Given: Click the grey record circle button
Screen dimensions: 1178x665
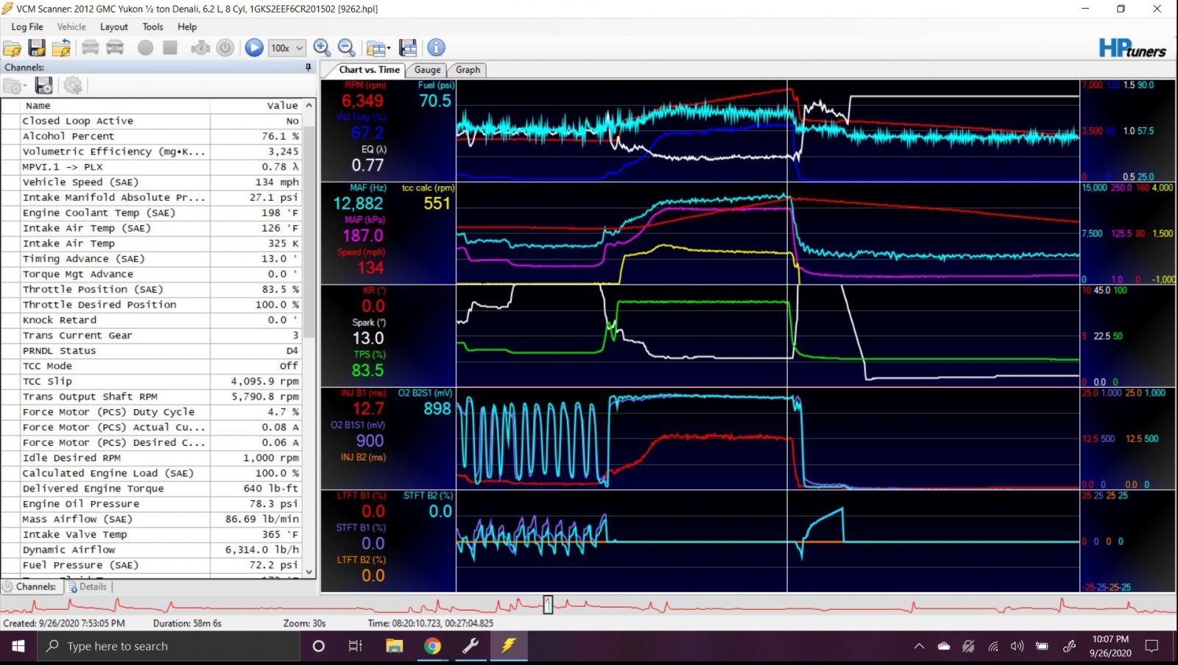Looking at the screenshot, I should tap(146, 48).
